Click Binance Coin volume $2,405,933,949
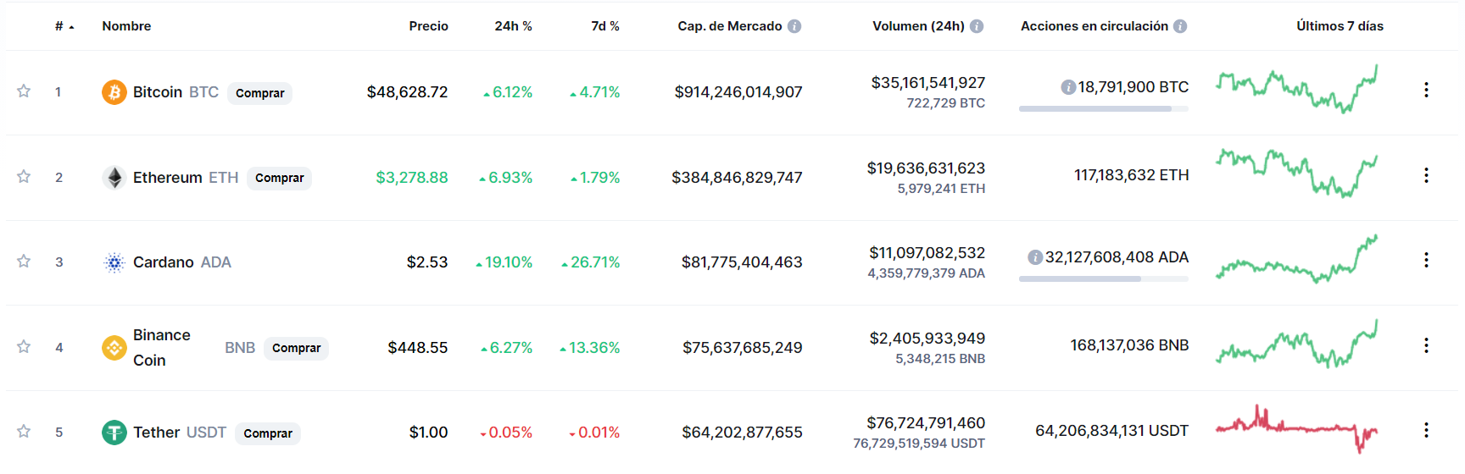The height and width of the screenshot is (474, 1465). tap(927, 339)
